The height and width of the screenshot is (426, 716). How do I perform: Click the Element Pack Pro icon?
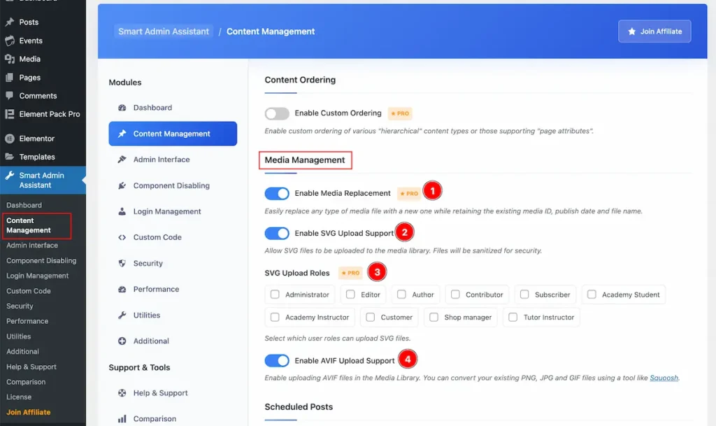10,114
